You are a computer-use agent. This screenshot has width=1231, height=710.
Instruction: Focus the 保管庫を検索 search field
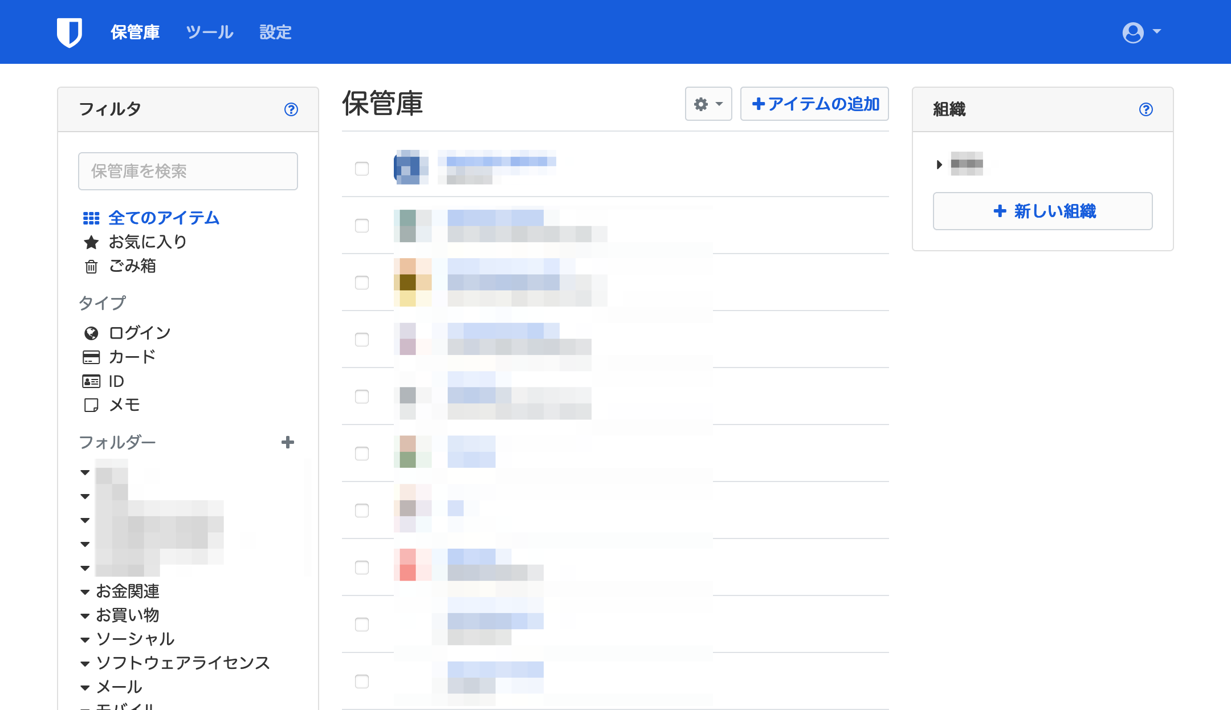(188, 171)
